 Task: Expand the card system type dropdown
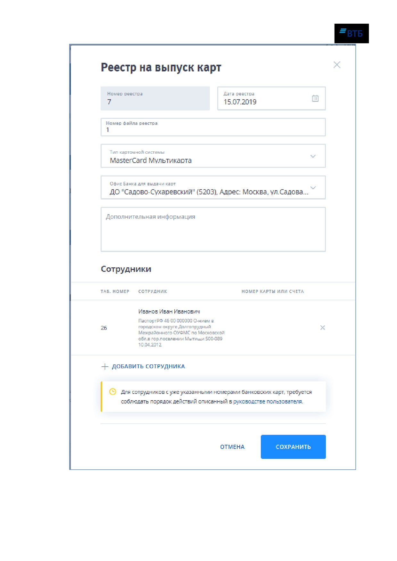coord(313,156)
